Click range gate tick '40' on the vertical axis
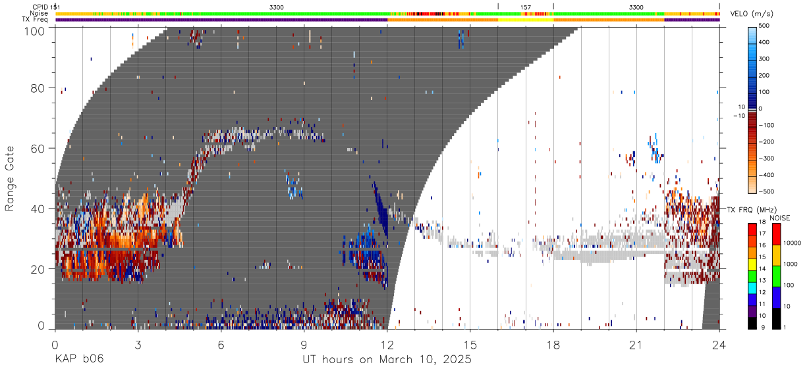This screenshot has height=373, width=809. (38, 209)
